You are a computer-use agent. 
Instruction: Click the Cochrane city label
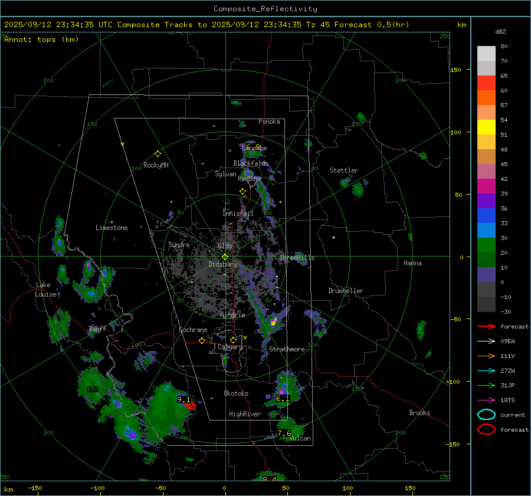(x=193, y=330)
